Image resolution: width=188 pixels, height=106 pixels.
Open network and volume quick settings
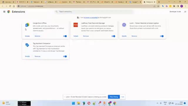[x=171, y=103]
